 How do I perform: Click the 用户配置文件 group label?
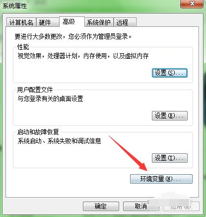click(x=35, y=90)
